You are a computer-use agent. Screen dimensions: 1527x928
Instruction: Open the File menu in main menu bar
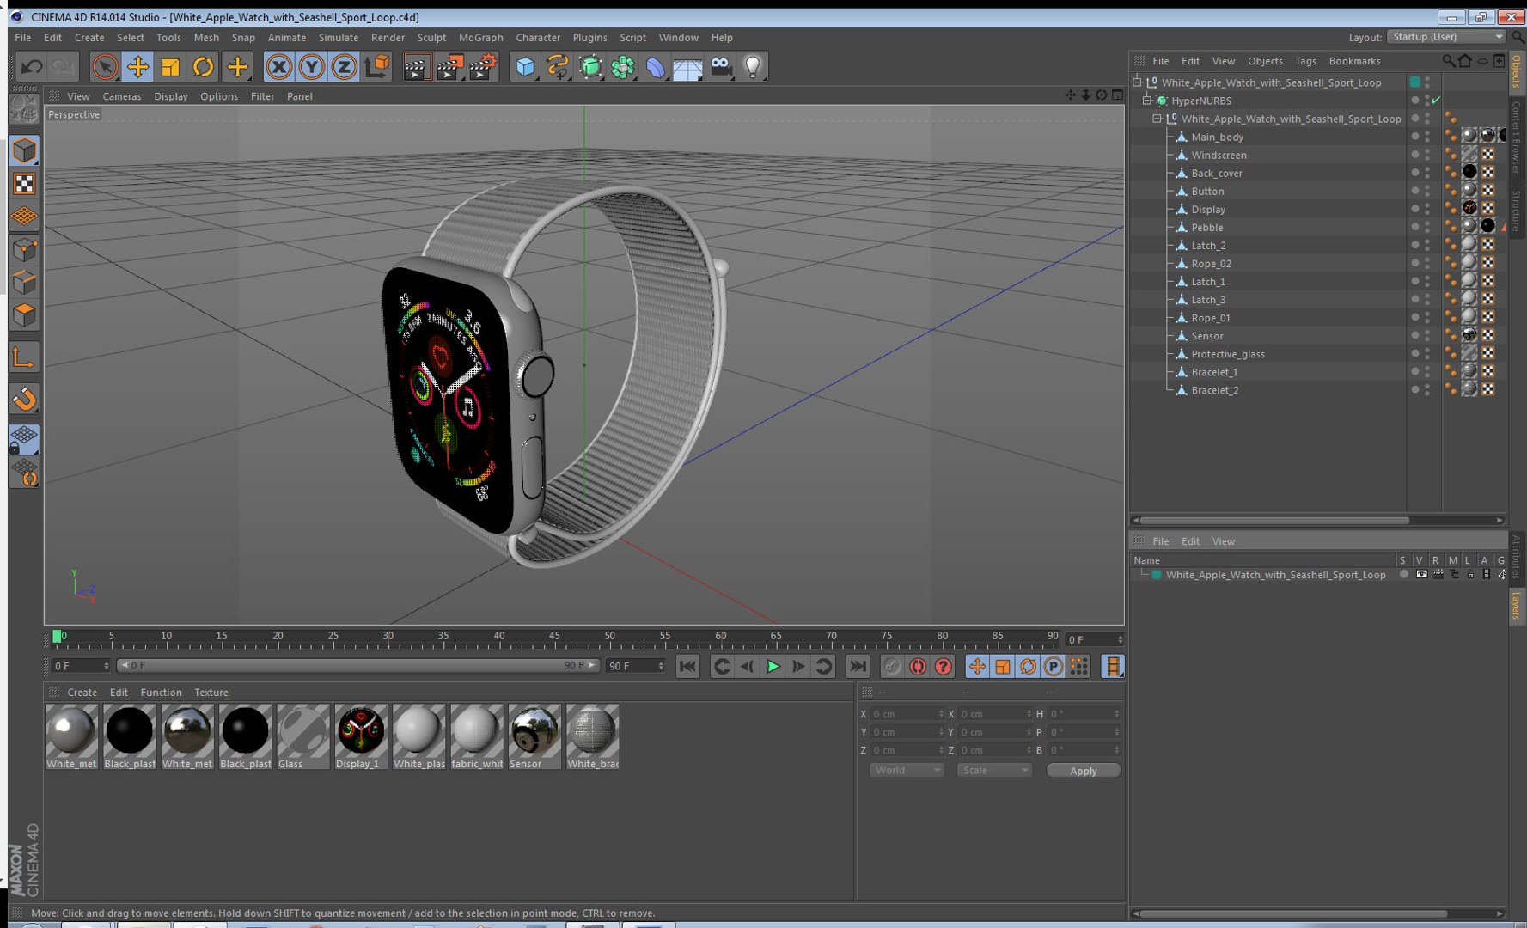tap(23, 38)
